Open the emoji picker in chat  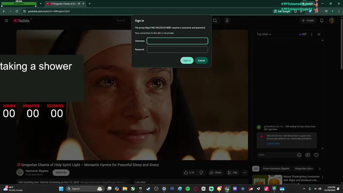point(299,155)
